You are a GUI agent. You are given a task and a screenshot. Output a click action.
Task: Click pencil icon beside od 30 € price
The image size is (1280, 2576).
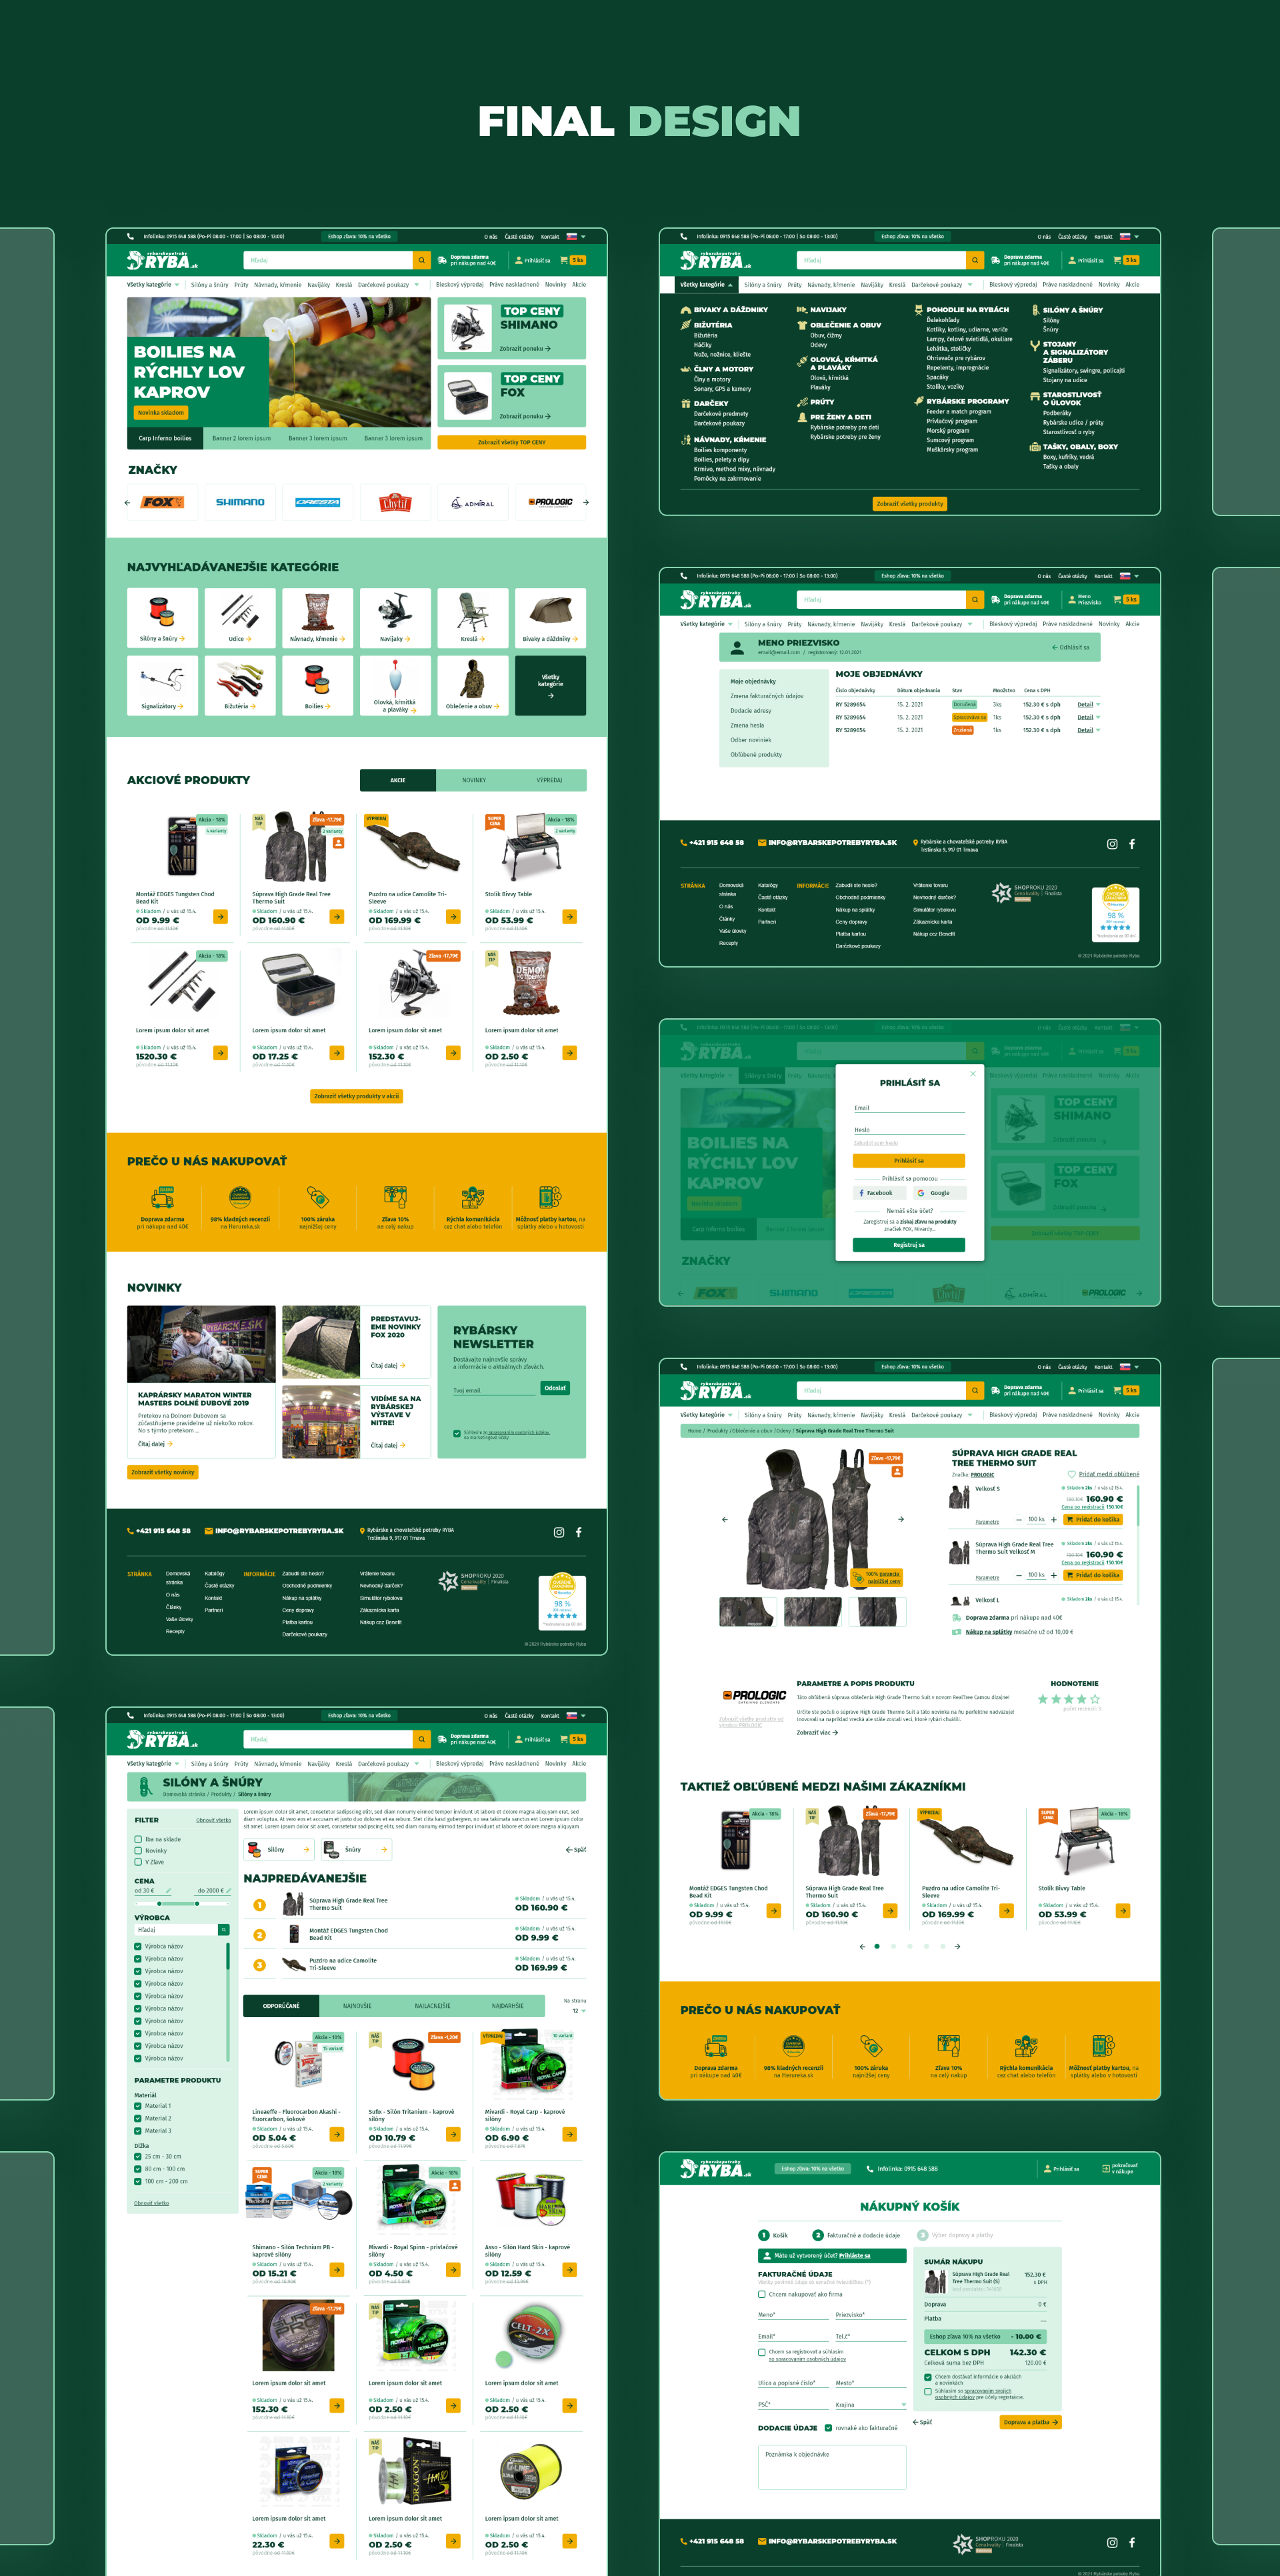pyautogui.click(x=168, y=1891)
